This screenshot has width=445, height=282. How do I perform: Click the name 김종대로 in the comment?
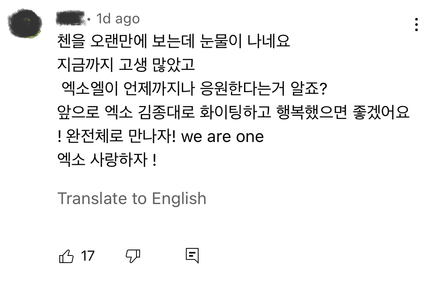(x=166, y=112)
